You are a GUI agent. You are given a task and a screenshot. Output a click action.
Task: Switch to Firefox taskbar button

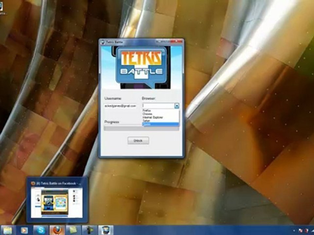57,230
